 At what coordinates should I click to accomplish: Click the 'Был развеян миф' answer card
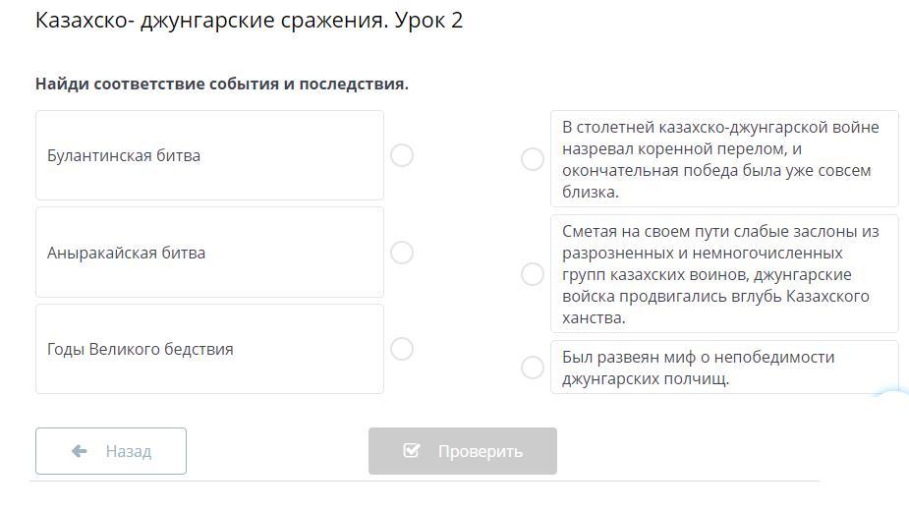click(724, 368)
